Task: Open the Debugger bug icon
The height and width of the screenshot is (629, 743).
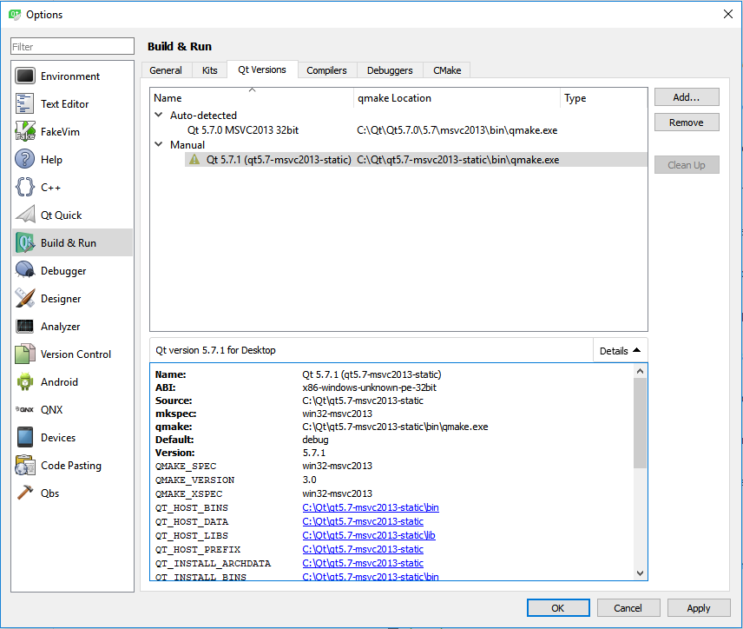Action: click(x=24, y=270)
